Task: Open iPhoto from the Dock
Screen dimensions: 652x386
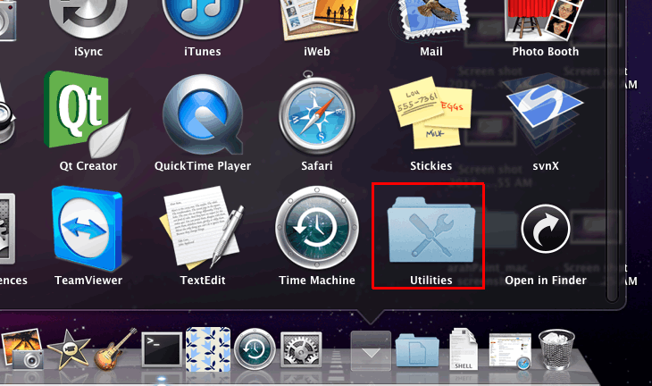Action: pyautogui.click(x=23, y=348)
